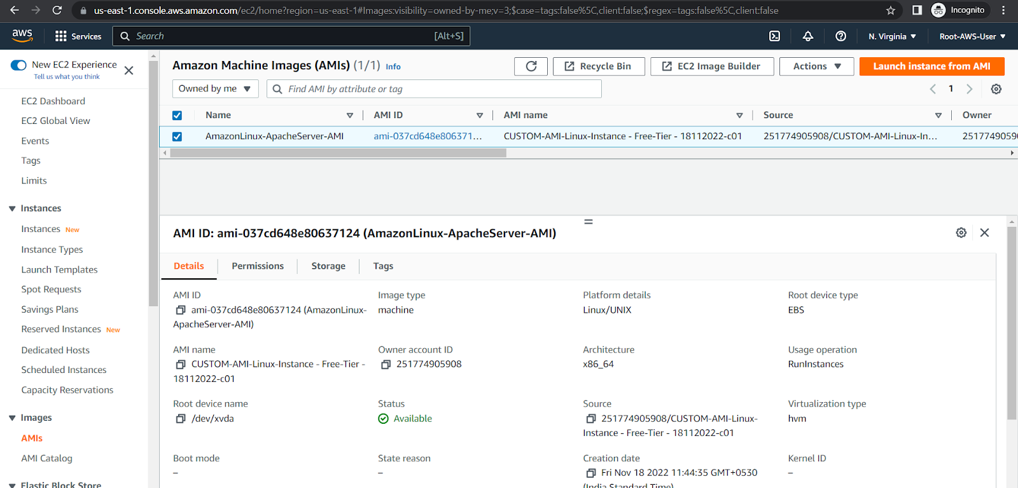This screenshot has width=1018, height=488.
Task: Open AMI Catalog in sidebar
Action: tap(46, 458)
